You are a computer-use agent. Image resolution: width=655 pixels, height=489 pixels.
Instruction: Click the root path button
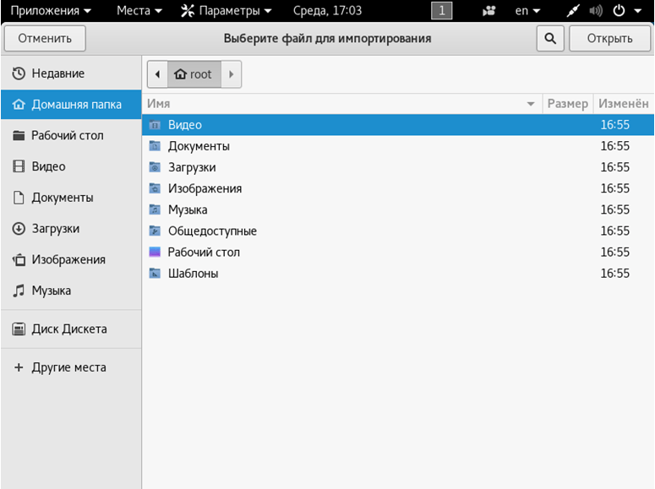[x=194, y=74]
